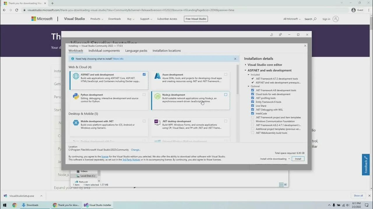Collapse the Optional section
The width and height of the screenshot is (373, 209).
click(x=249, y=86)
